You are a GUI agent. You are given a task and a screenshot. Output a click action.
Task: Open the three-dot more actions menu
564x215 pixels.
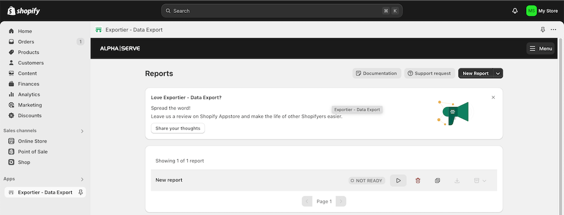[x=554, y=30]
